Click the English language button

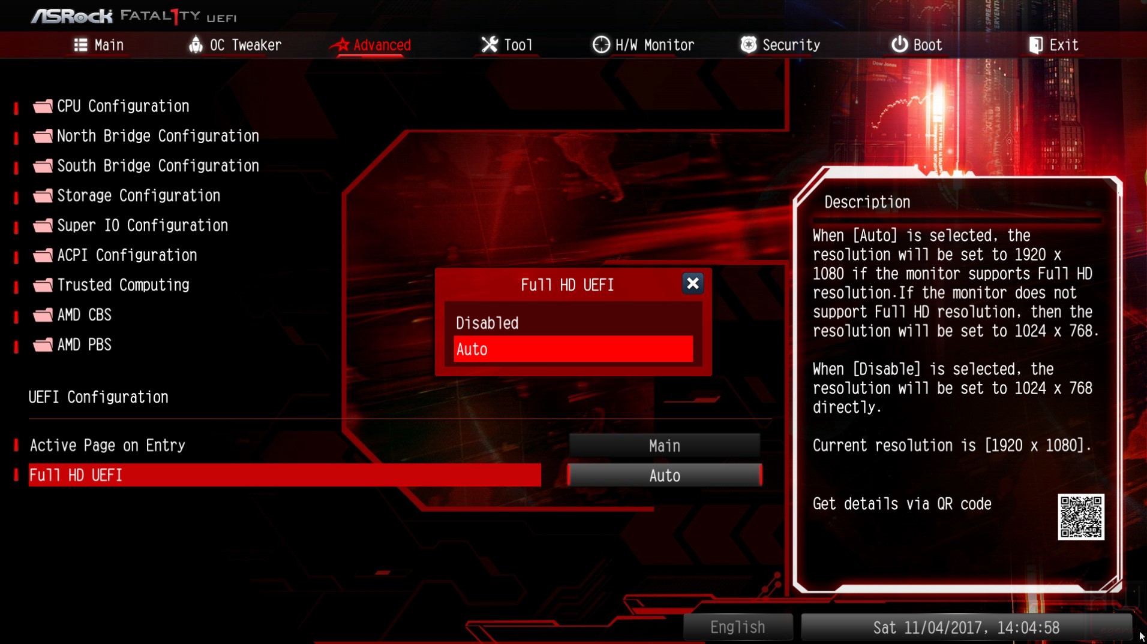point(738,627)
